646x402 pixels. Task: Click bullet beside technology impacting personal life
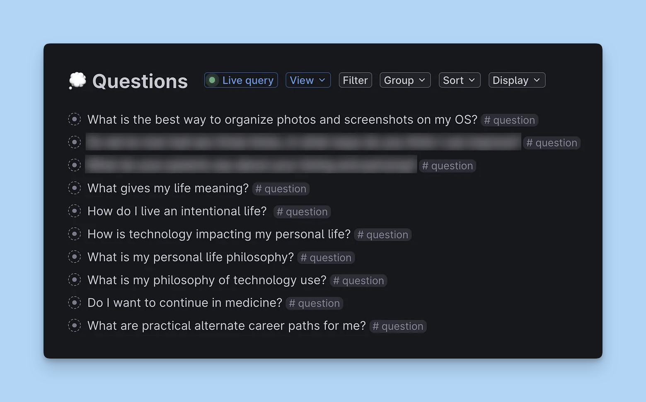[x=74, y=234]
